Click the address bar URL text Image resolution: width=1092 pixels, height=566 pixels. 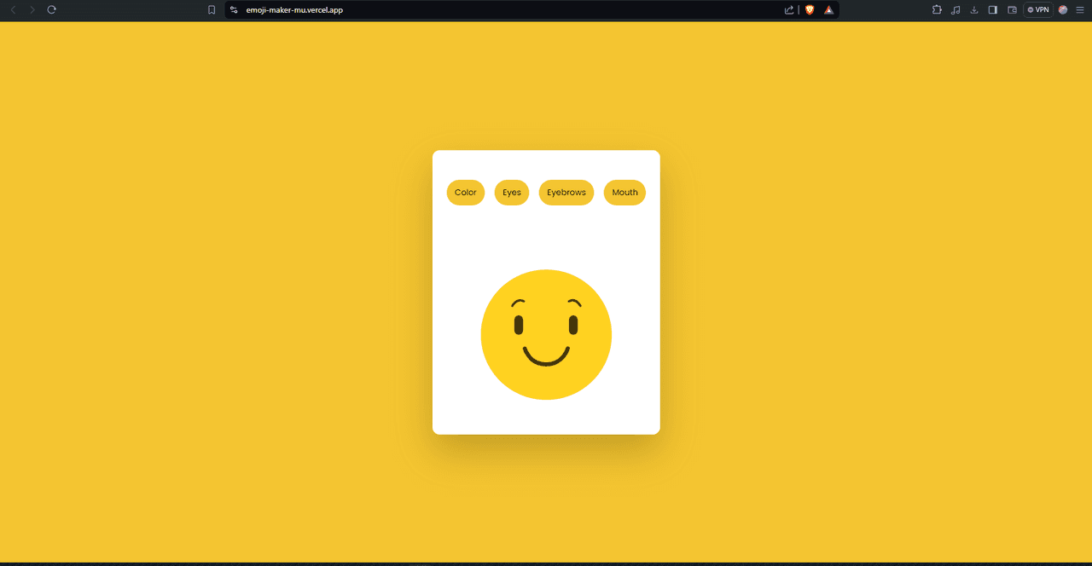pos(294,10)
